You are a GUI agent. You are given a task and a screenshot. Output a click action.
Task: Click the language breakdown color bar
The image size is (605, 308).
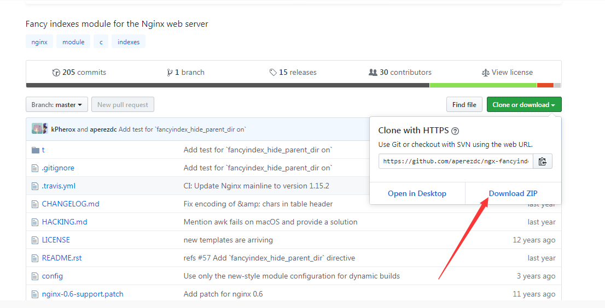[x=293, y=85]
